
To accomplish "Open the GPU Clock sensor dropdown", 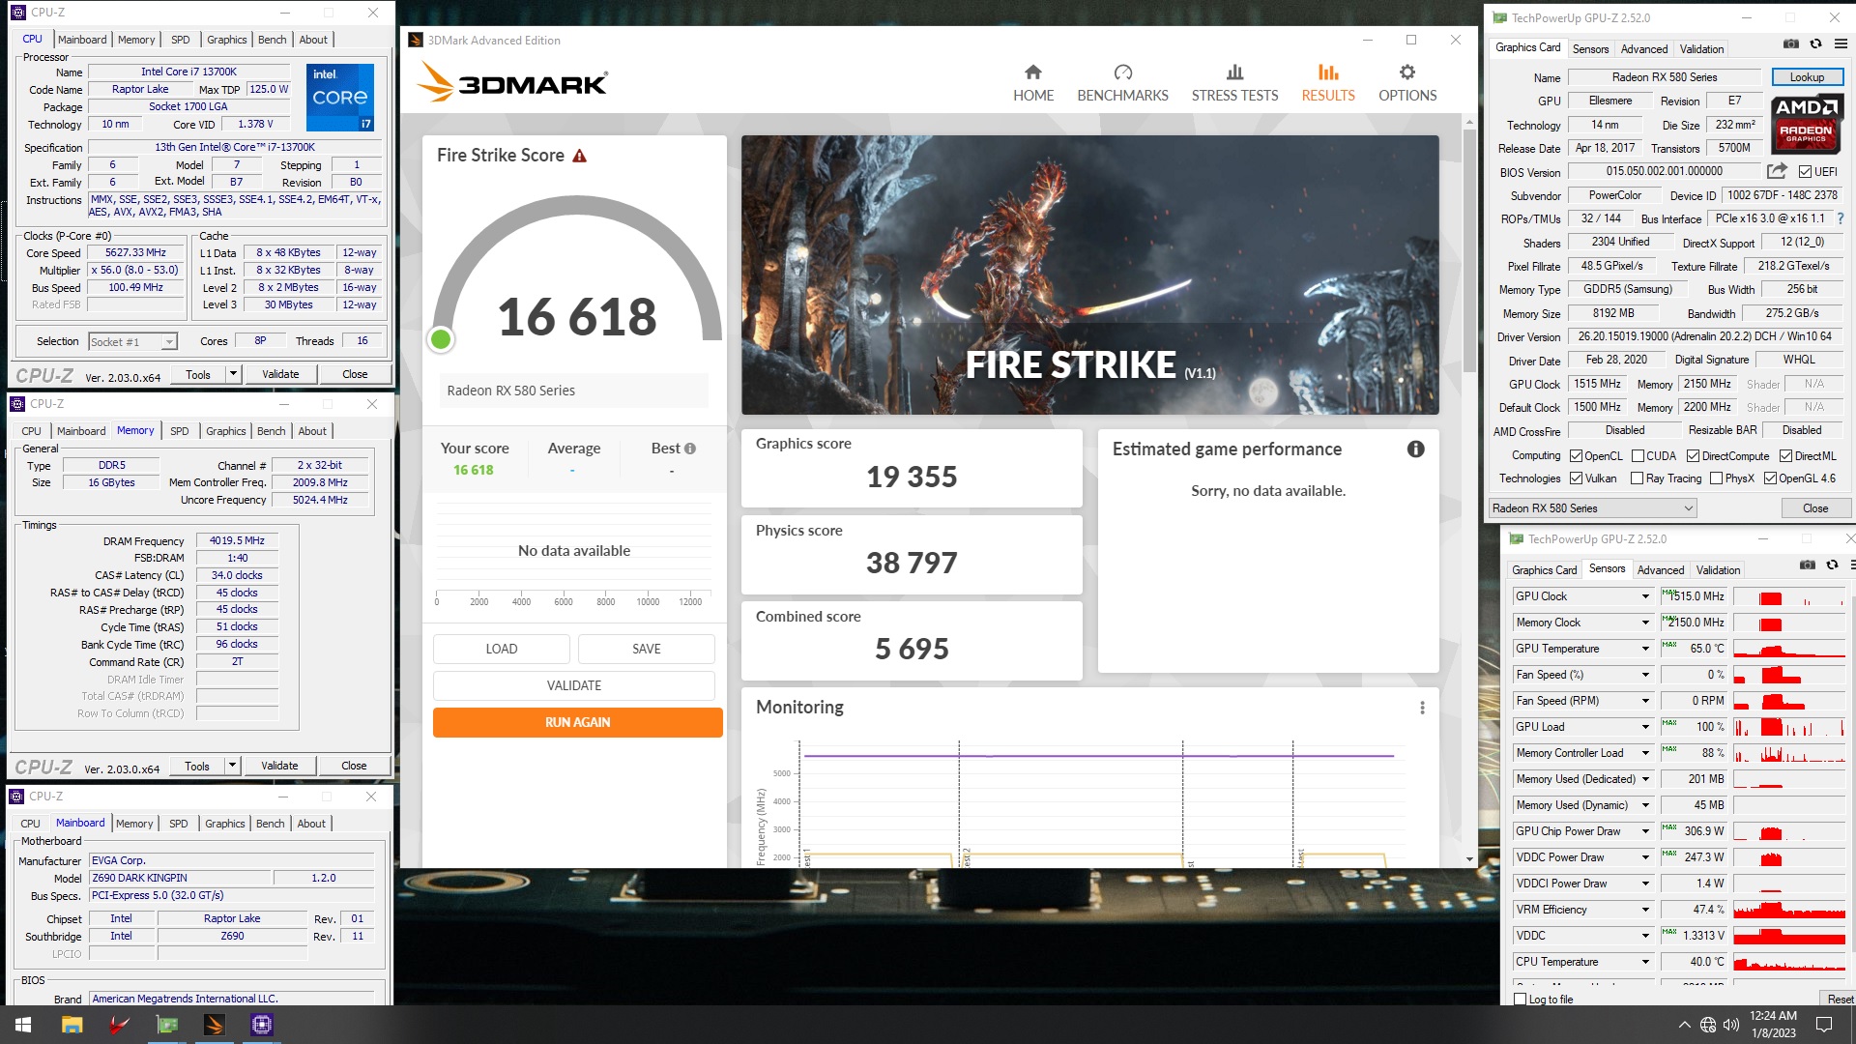I will (1645, 596).
